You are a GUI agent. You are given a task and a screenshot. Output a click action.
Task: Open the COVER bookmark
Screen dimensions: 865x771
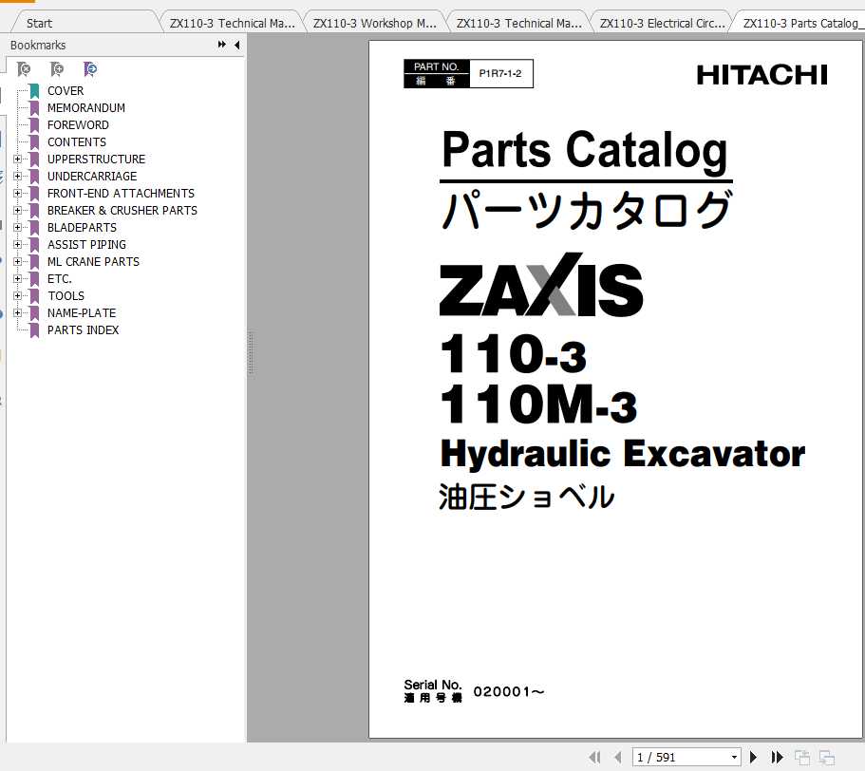[66, 90]
